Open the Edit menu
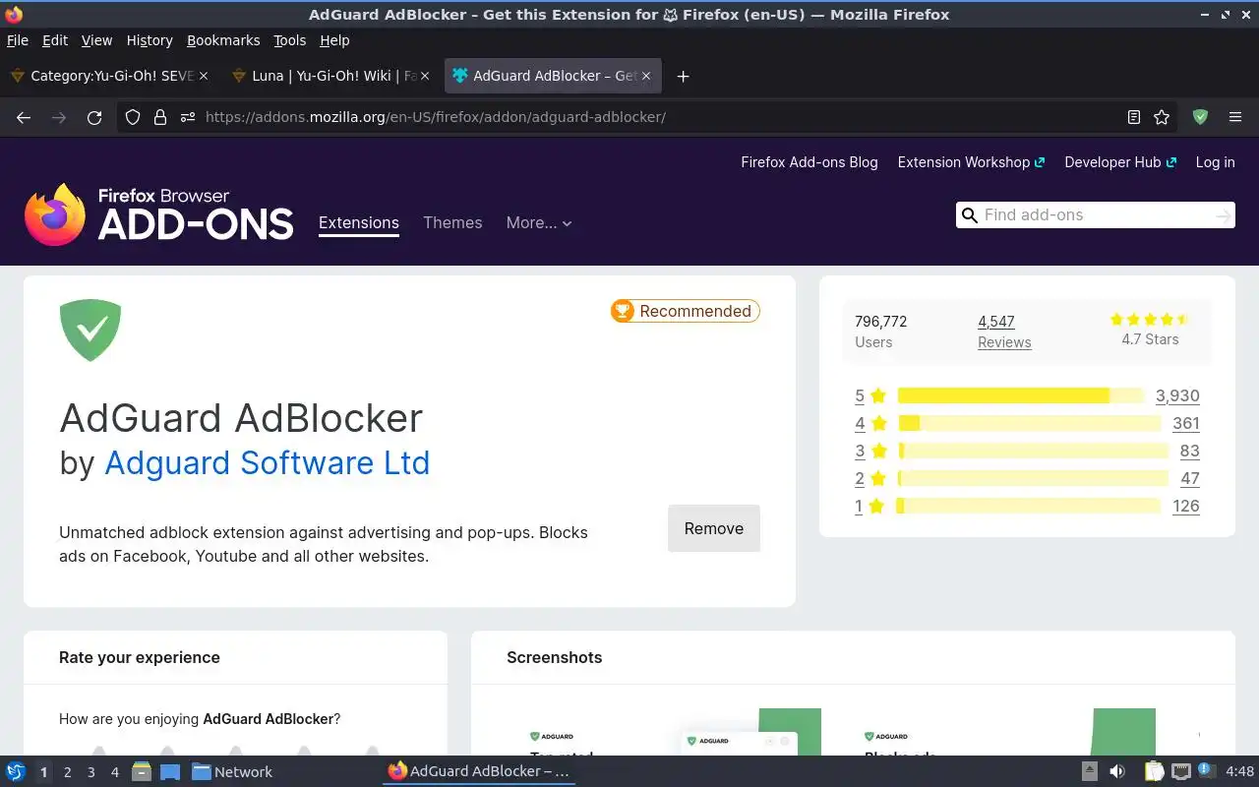 coord(55,40)
